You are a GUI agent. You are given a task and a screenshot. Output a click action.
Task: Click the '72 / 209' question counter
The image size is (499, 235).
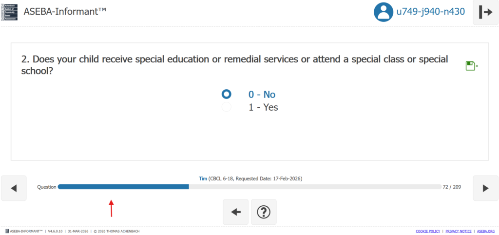(452, 187)
